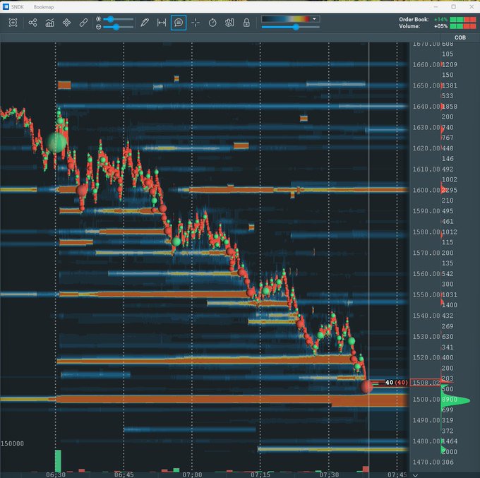Viewport: 480px width, 478px height.
Task: Select the COB column header
Action: point(460,37)
